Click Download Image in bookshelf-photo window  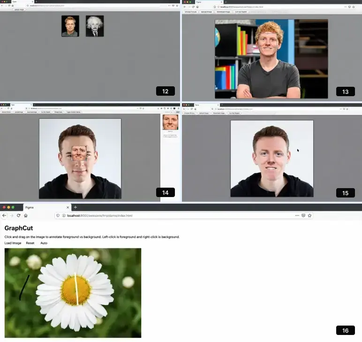(223, 12)
